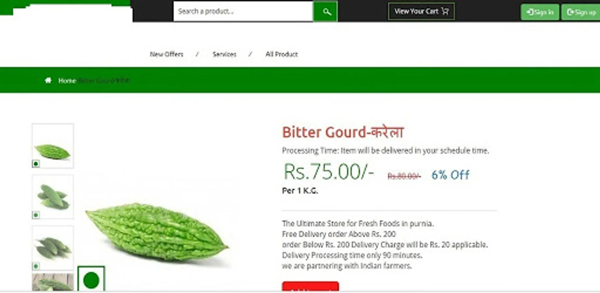Click the Sign up button
The height and width of the screenshot is (293, 600).
click(x=581, y=12)
